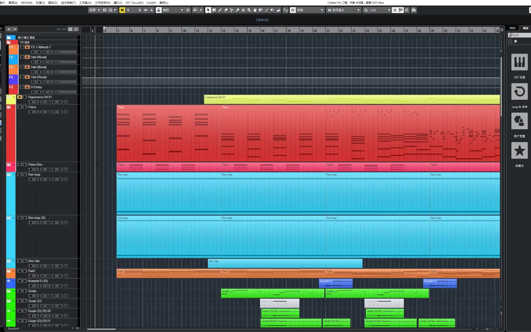Viewport: 531px width, 332px height.
Task: Open track search magnifier icon
Action: point(76,29)
